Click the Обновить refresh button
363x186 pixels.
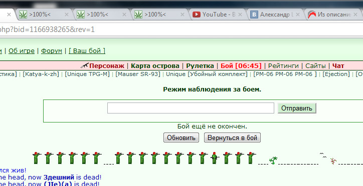click(x=181, y=138)
